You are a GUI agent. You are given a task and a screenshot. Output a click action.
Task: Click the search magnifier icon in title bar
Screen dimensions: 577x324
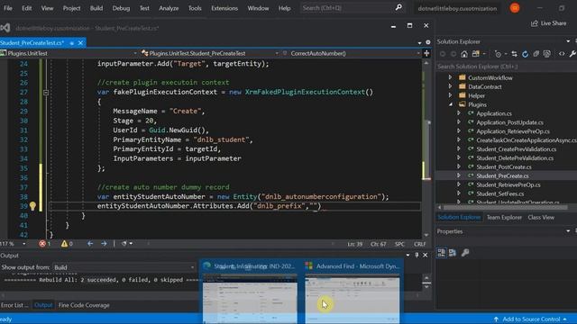click(x=398, y=7)
